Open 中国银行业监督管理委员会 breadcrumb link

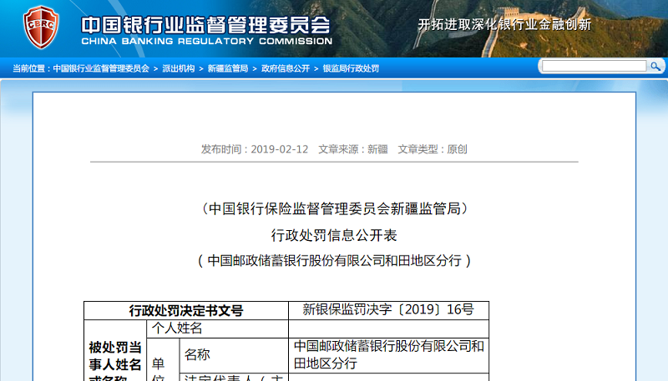coord(101,68)
